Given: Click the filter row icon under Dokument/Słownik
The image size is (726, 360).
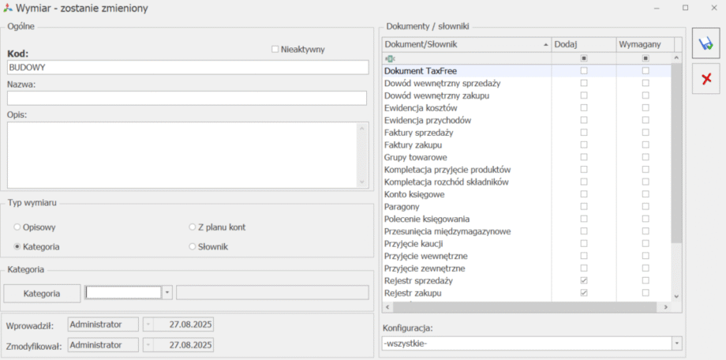Looking at the screenshot, I should point(389,58).
